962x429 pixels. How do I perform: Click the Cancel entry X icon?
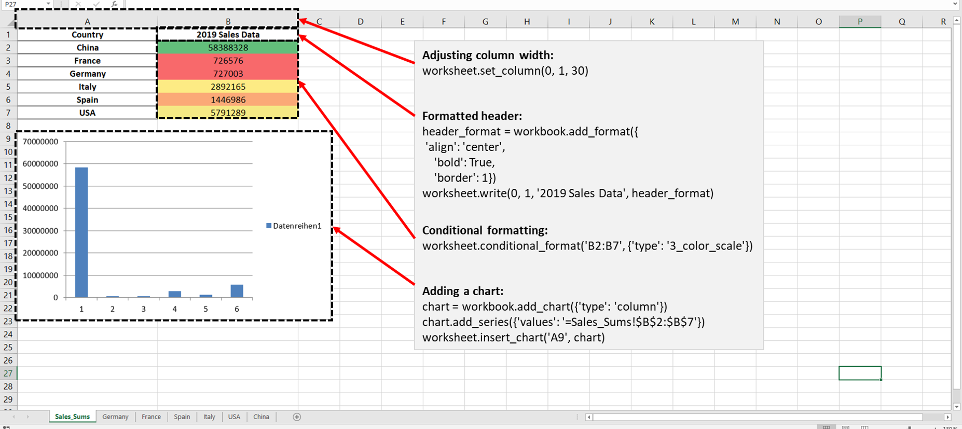pyautogui.click(x=78, y=4)
